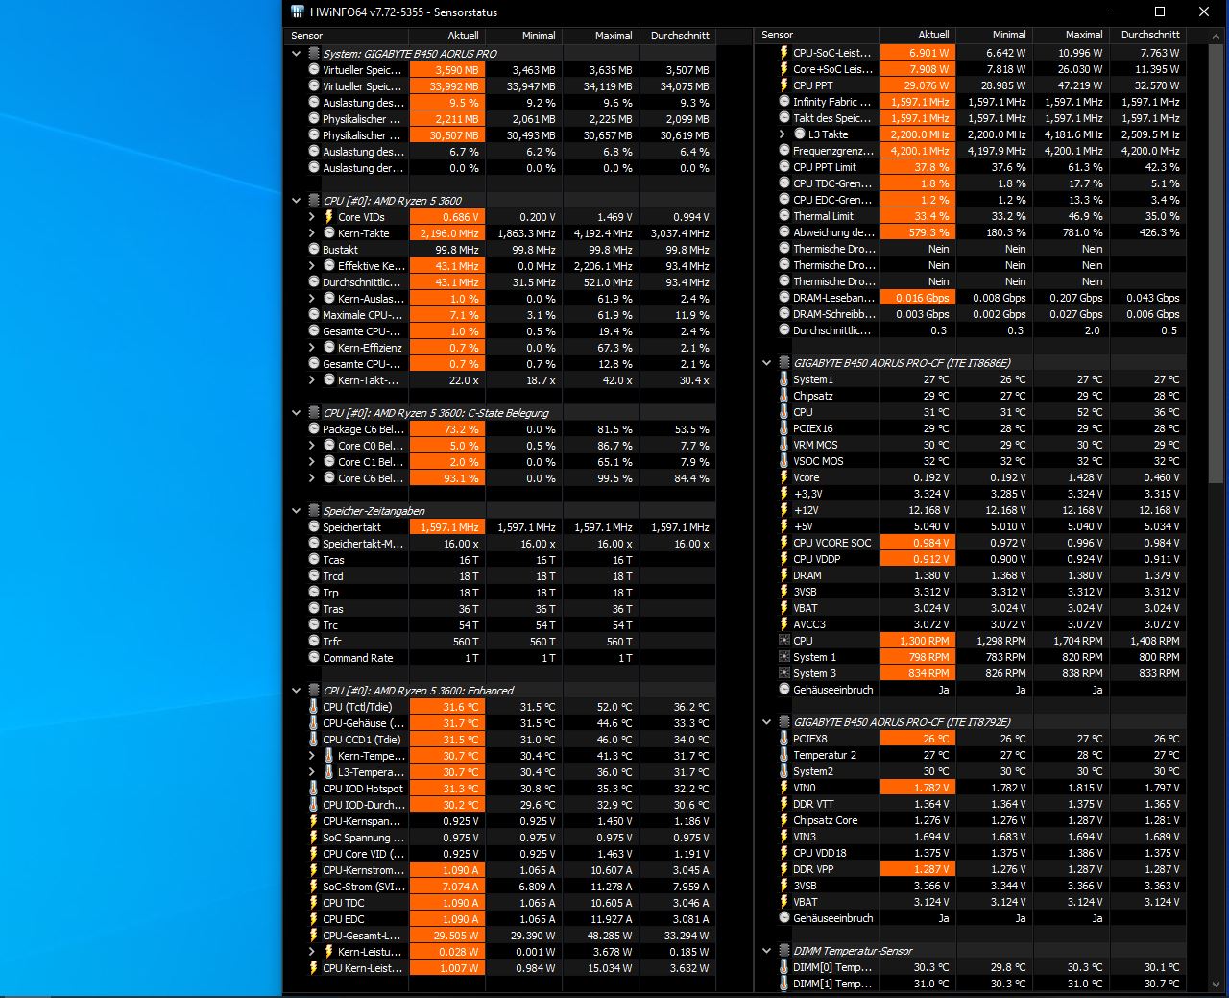1229x998 pixels.
Task: Click the left panel Minimal column header
Action: coord(523,36)
